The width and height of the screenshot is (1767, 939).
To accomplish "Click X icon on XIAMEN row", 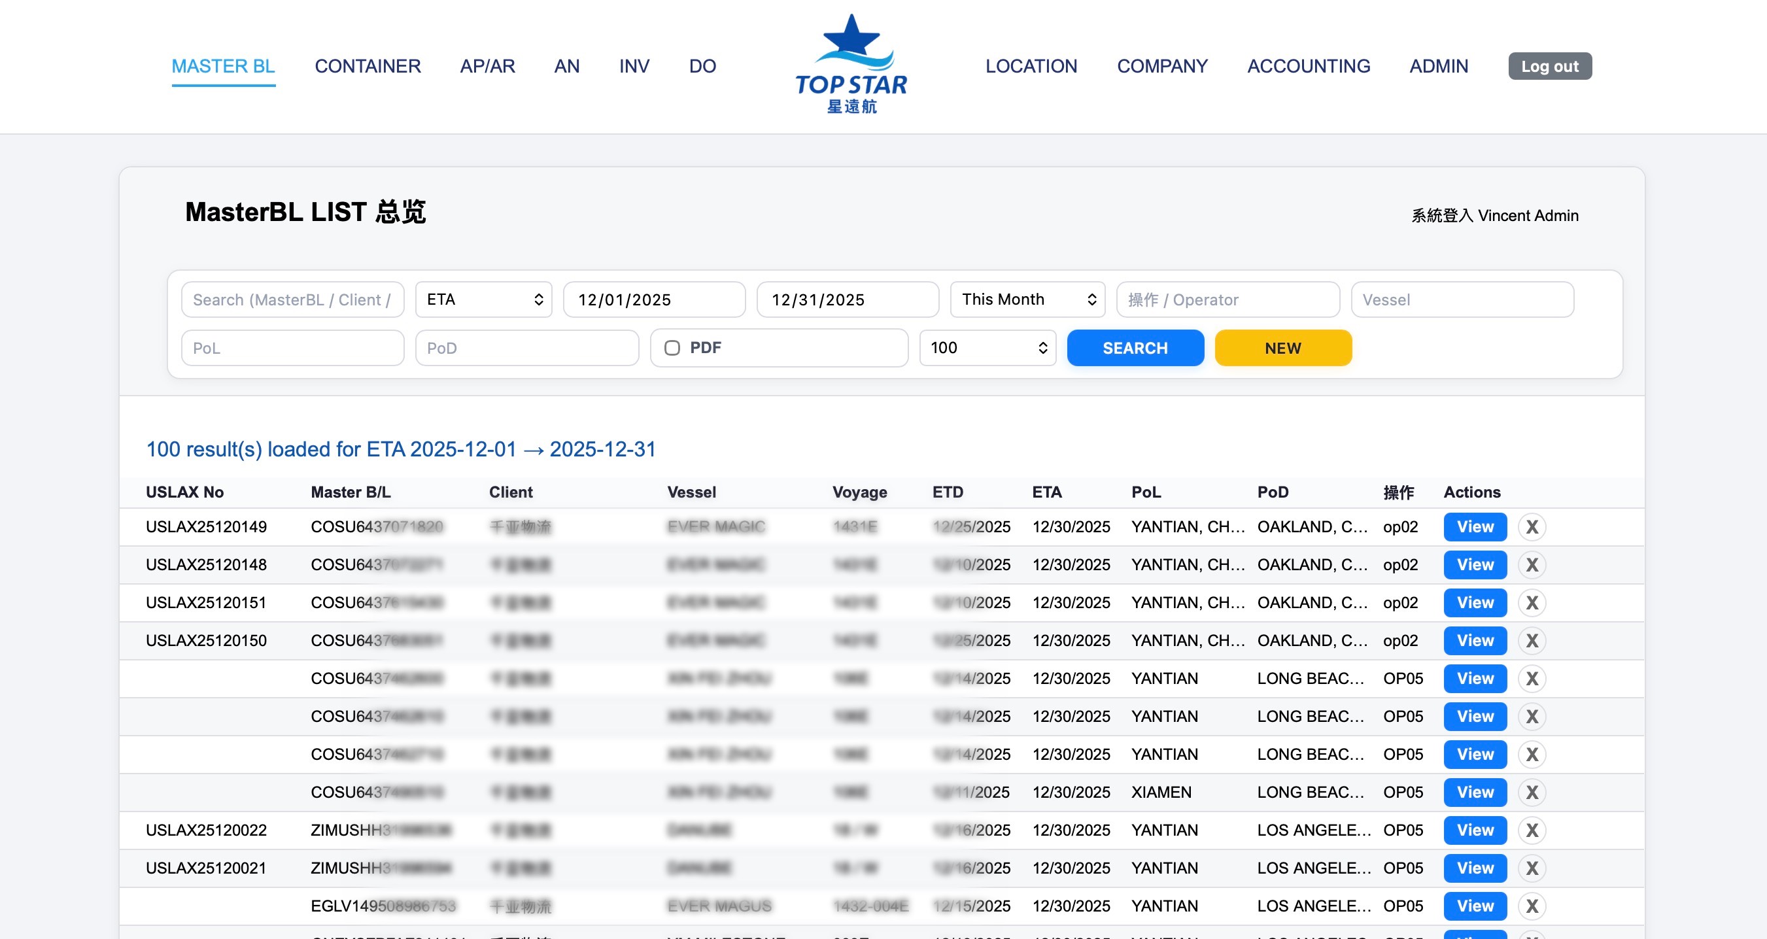I will [x=1532, y=793].
